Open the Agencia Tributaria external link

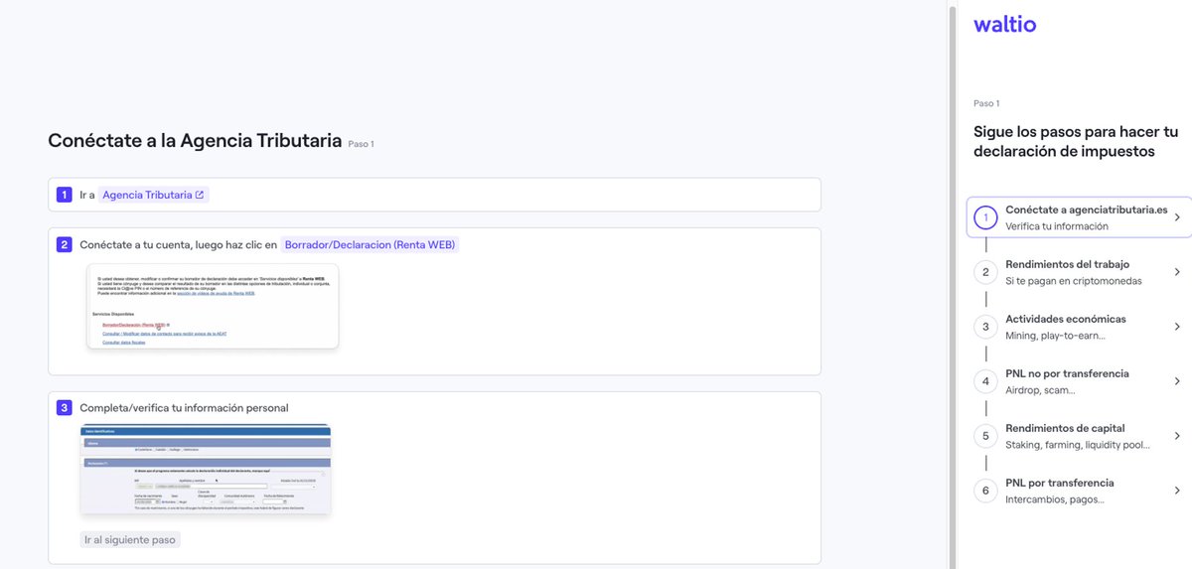153,195
